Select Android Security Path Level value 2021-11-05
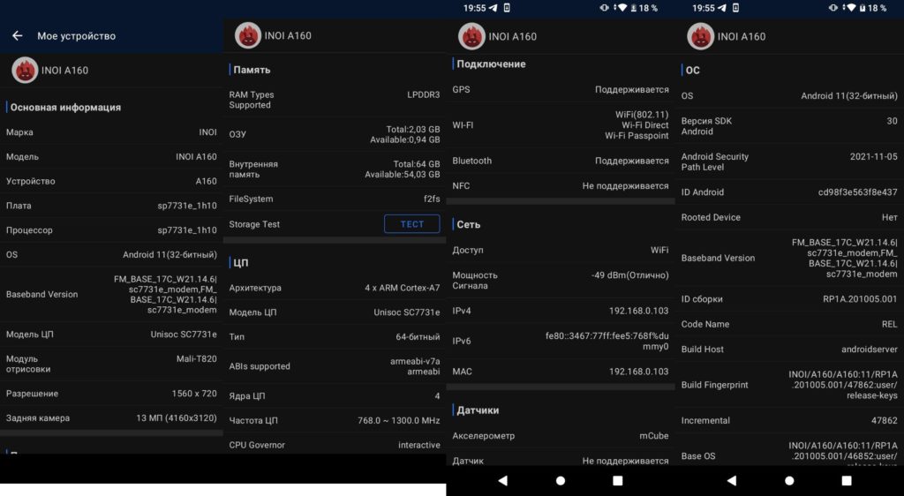The width and height of the screenshot is (904, 496). click(873, 156)
